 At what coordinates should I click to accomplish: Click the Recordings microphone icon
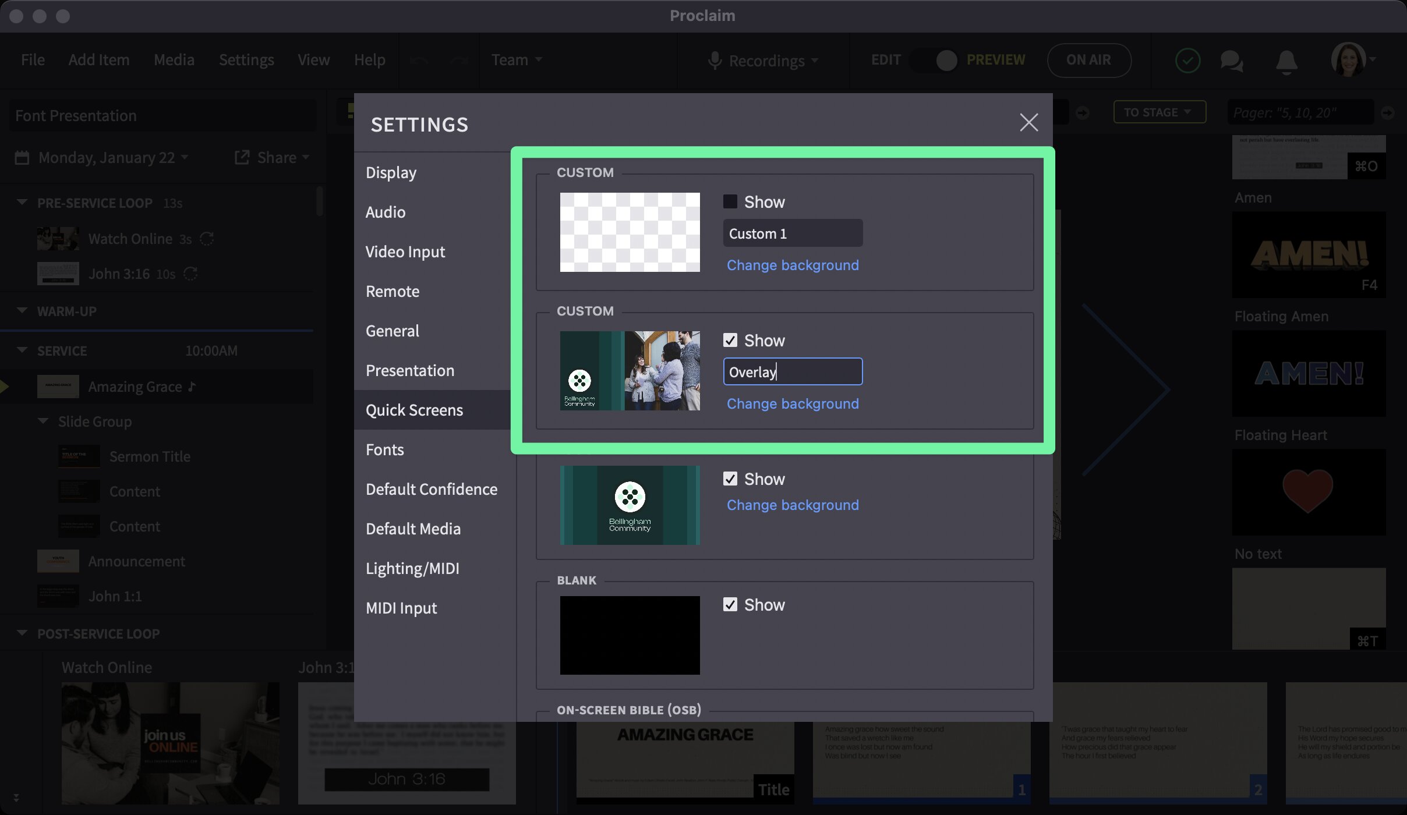click(x=715, y=60)
